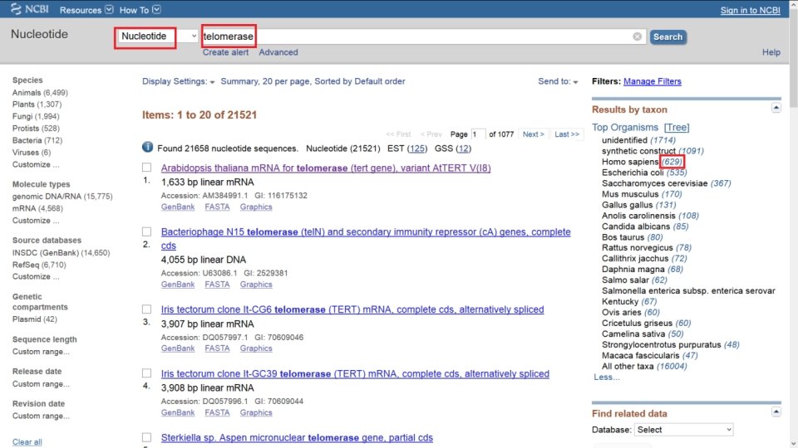Select Homo sapiens count 629
798x448 pixels.
672,162
